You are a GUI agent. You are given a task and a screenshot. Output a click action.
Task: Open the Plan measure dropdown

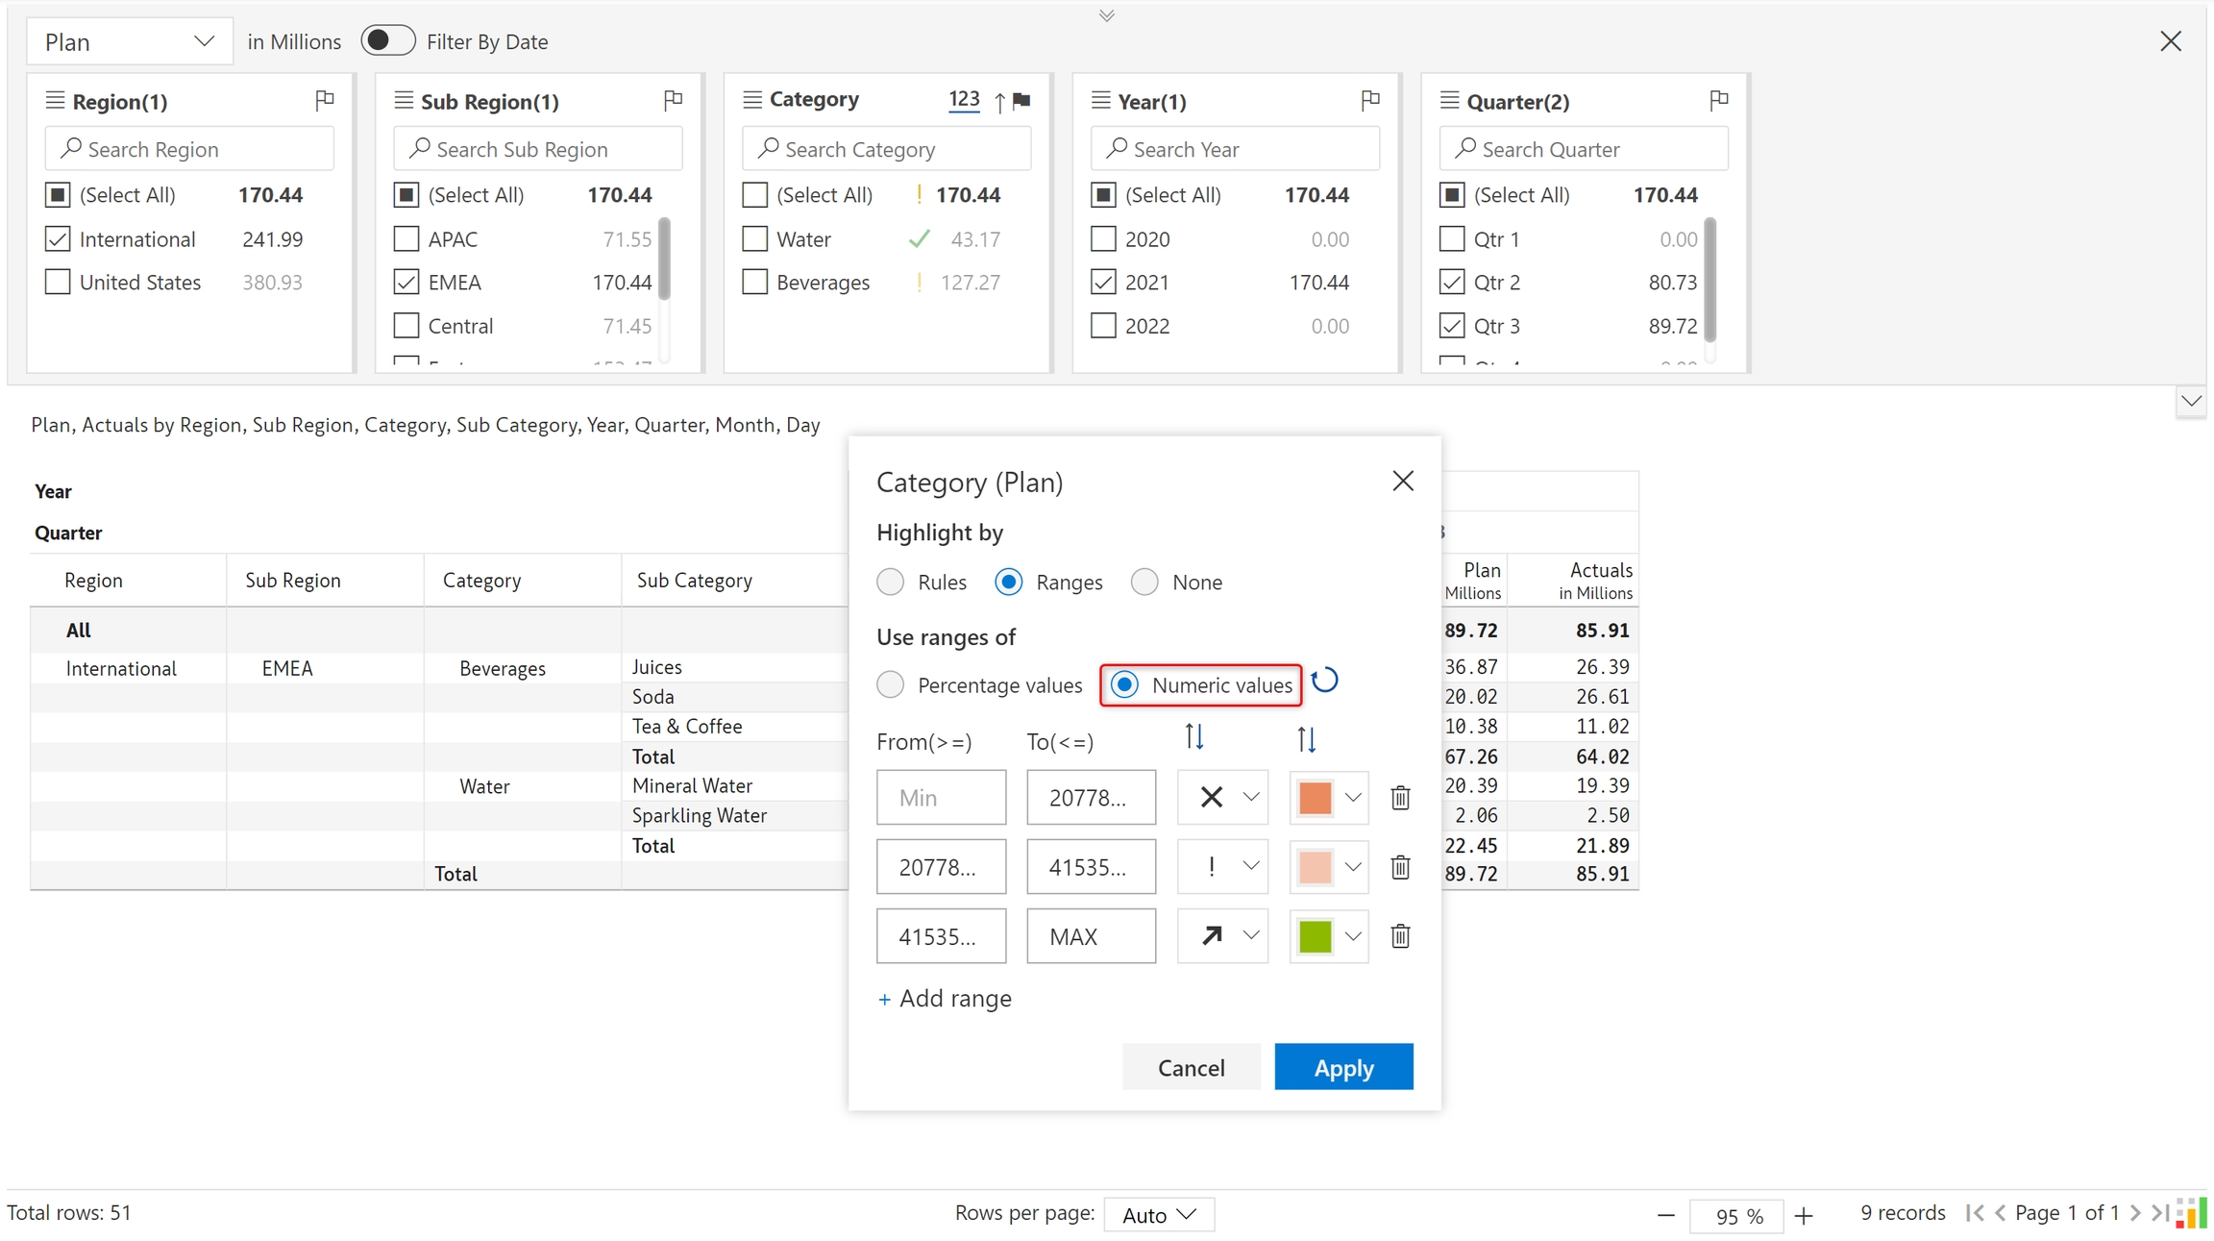129,42
